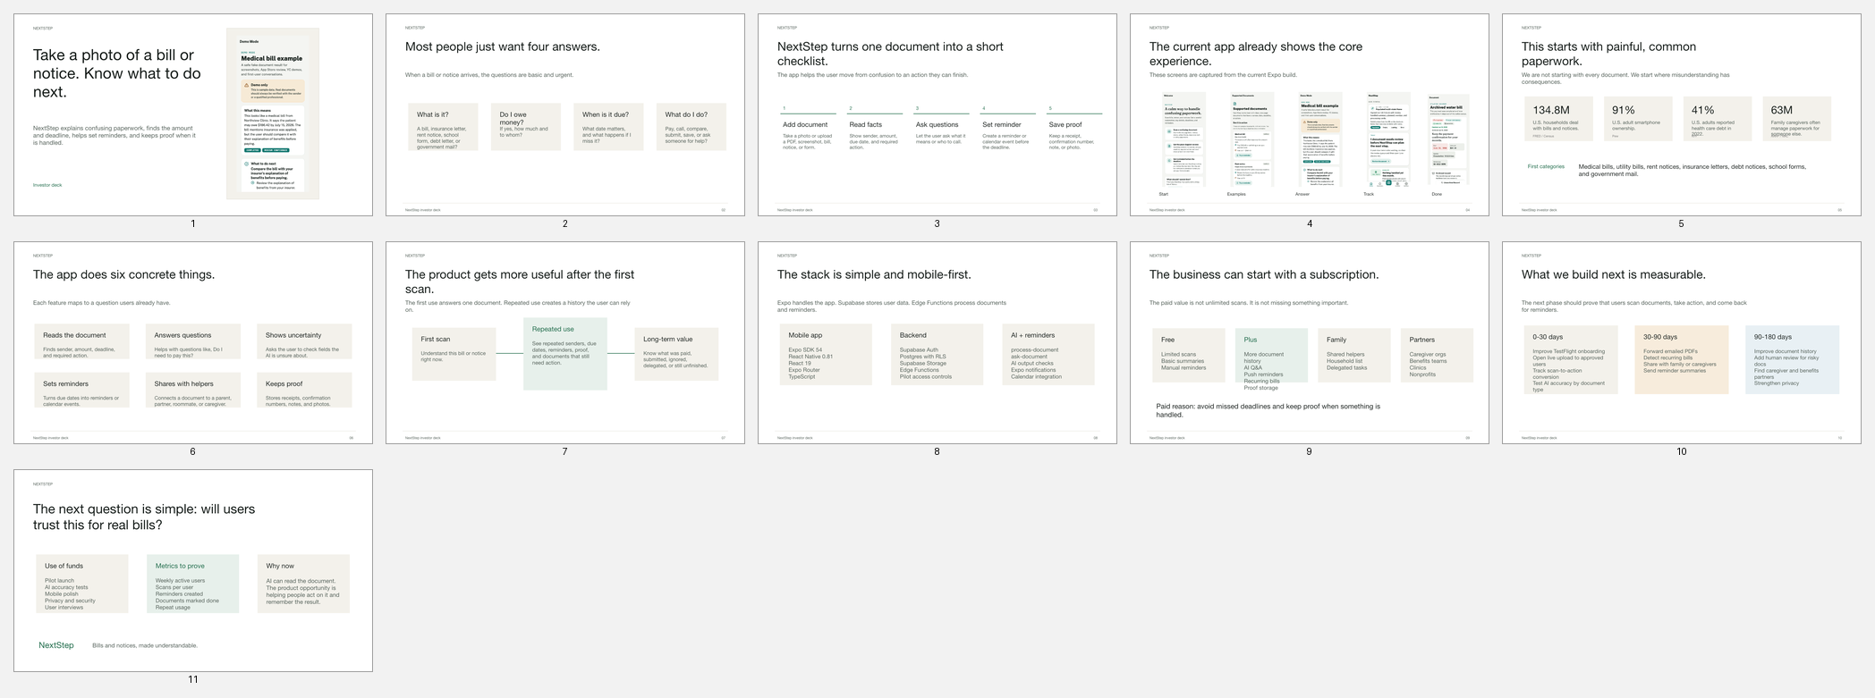Select slide 1 thumbnail 'Take a photo of a bill'
1875x698 pixels.
click(193, 114)
